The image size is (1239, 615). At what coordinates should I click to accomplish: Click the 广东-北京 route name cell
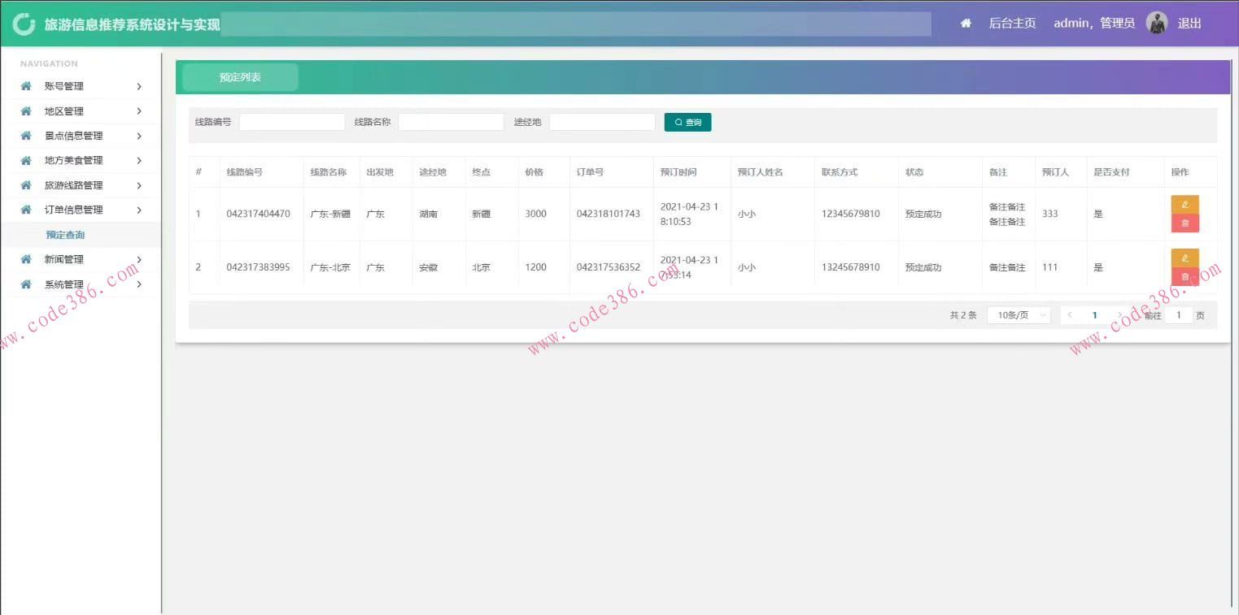pyautogui.click(x=330, y=267)
